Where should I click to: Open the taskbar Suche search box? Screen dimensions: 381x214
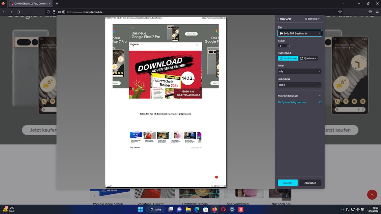[156, 209]
